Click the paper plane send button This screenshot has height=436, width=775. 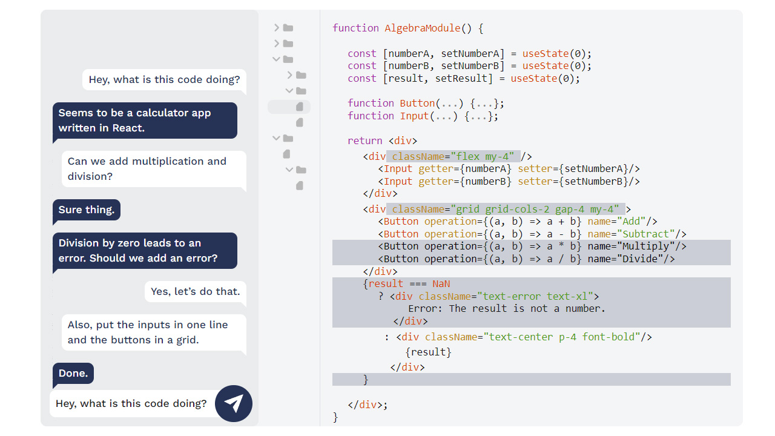[x=234, y=403]
